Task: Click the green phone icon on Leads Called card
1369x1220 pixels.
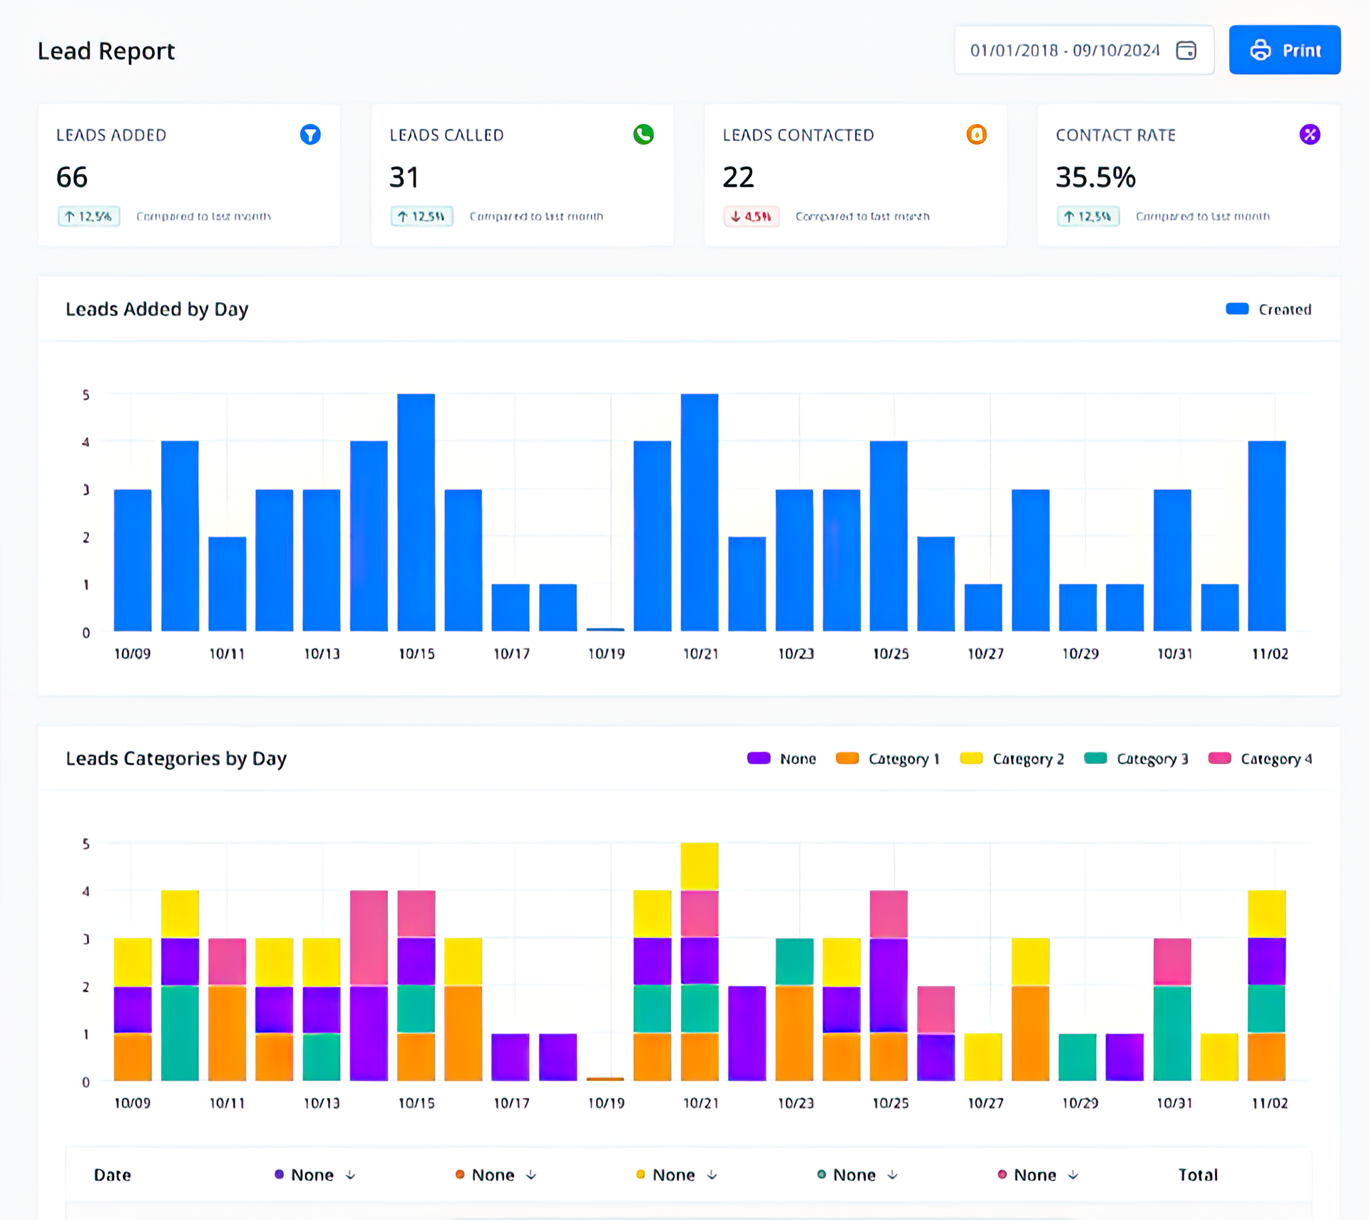Action: click(x=643, y=135)
